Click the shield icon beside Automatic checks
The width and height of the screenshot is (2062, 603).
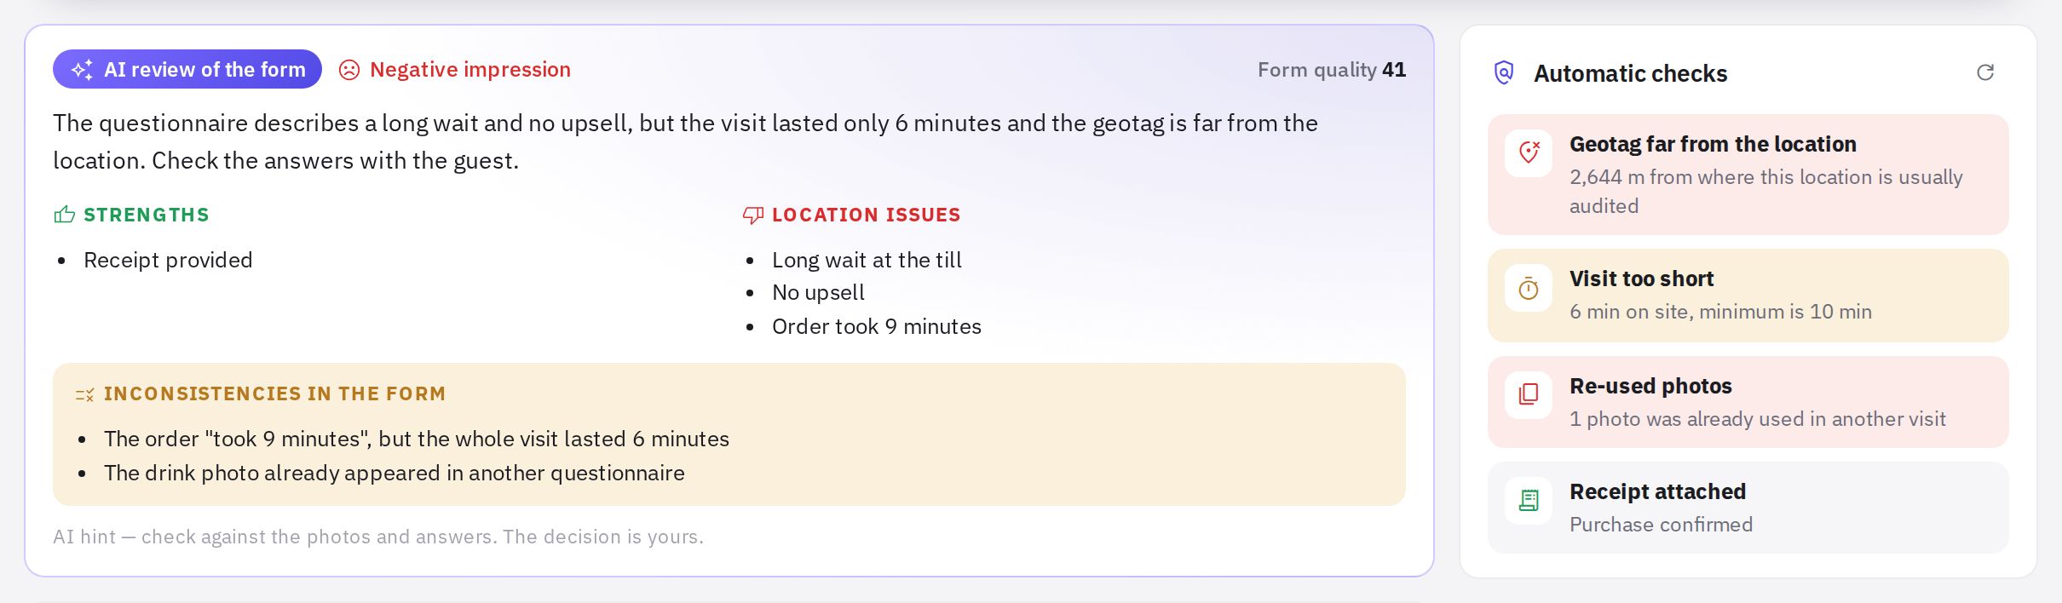1505,72
